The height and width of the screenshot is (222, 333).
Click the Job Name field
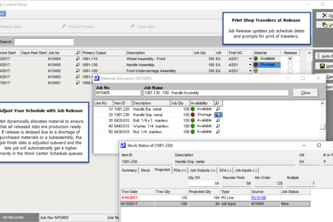point(216,93)
